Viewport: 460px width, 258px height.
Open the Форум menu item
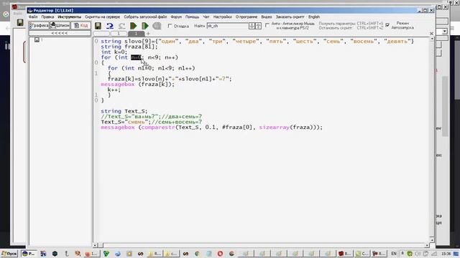176,17
